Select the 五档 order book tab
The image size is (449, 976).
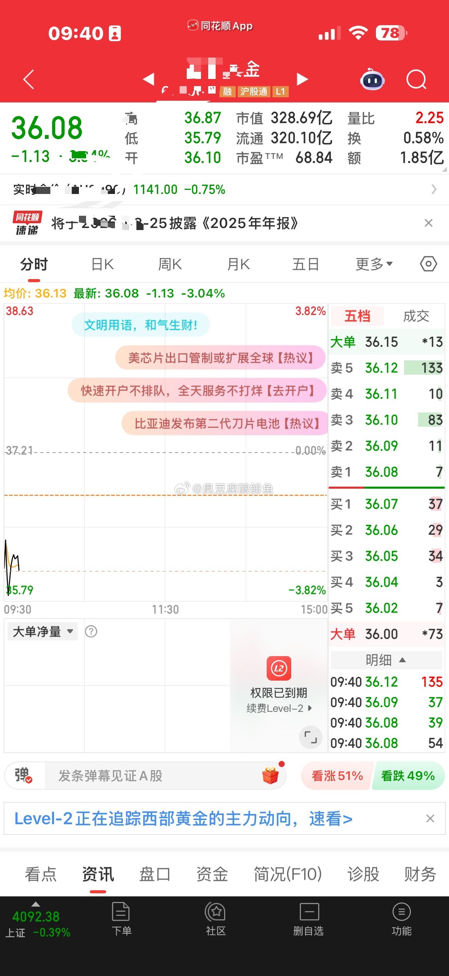coord(357,316)
